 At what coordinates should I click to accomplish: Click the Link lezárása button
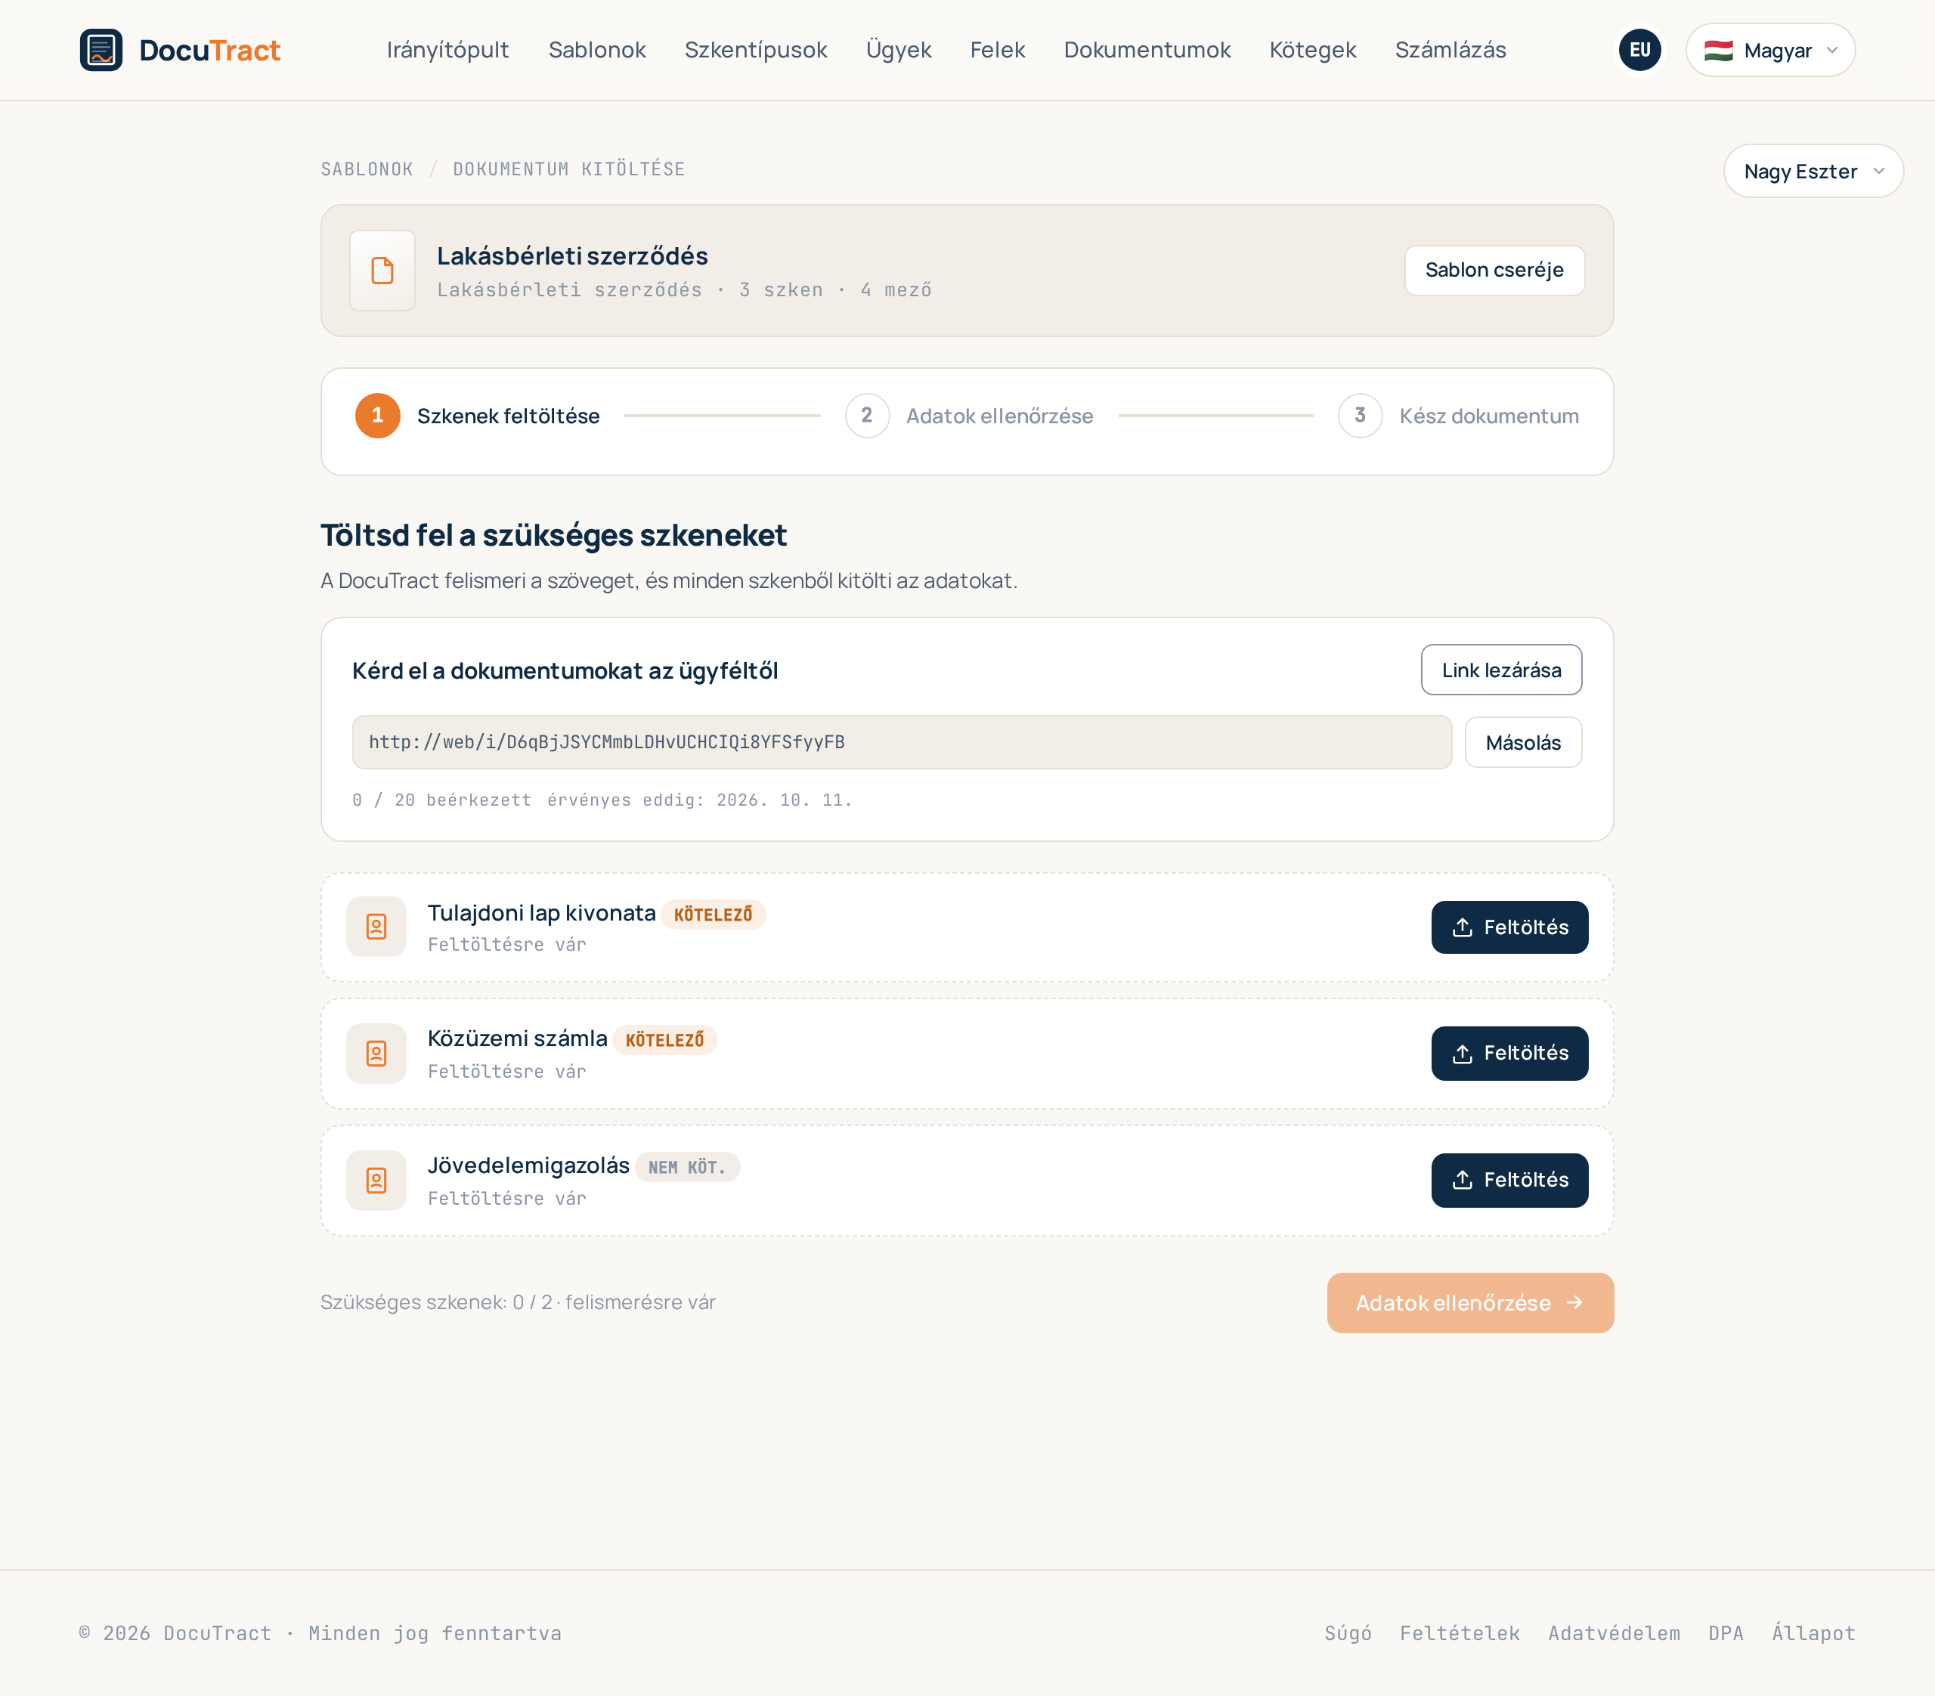[x=1501, y=670]
